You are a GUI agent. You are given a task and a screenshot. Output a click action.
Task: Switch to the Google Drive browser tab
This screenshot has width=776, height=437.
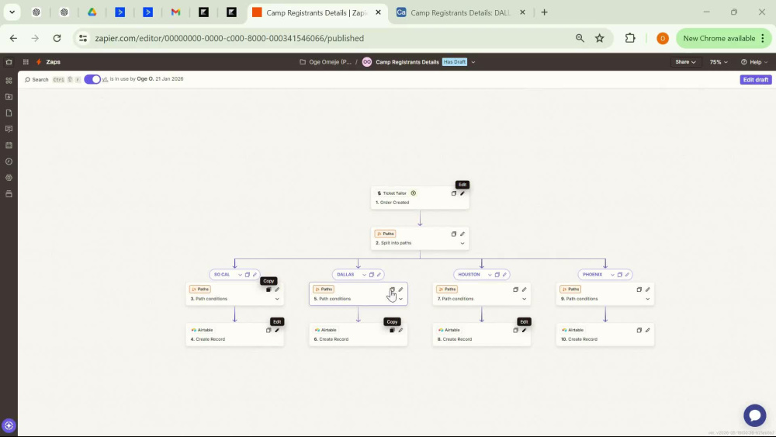pyautogui.click(x=92, y=12)
